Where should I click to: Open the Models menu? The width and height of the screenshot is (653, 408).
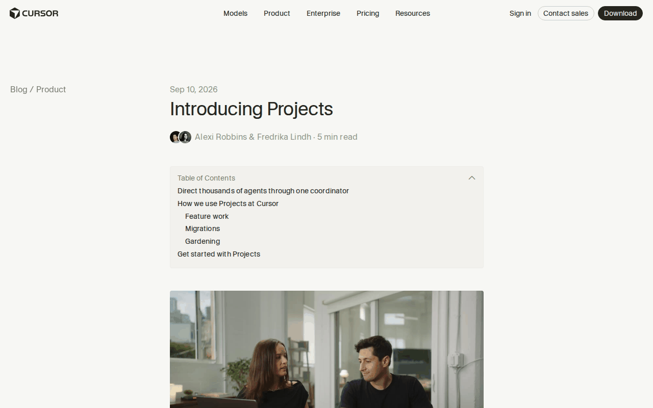[x=235, y=13]
